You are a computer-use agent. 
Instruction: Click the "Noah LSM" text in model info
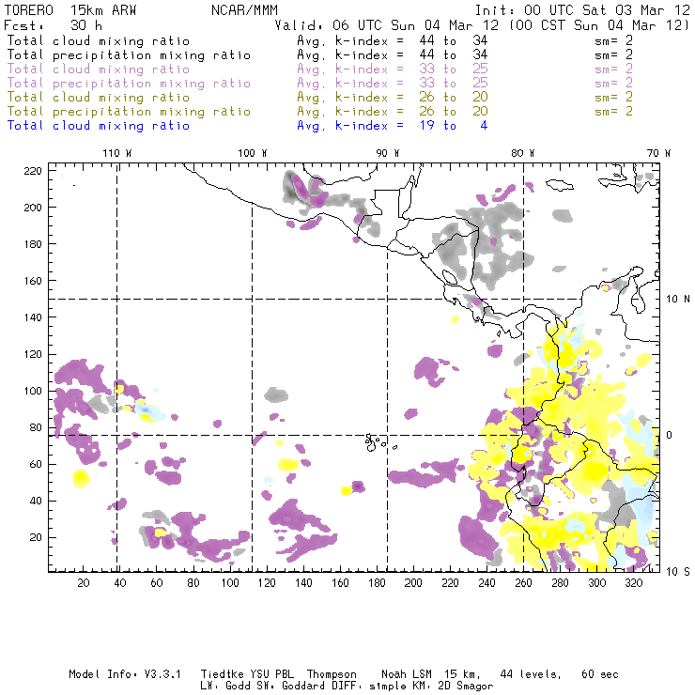pos(406,674)
